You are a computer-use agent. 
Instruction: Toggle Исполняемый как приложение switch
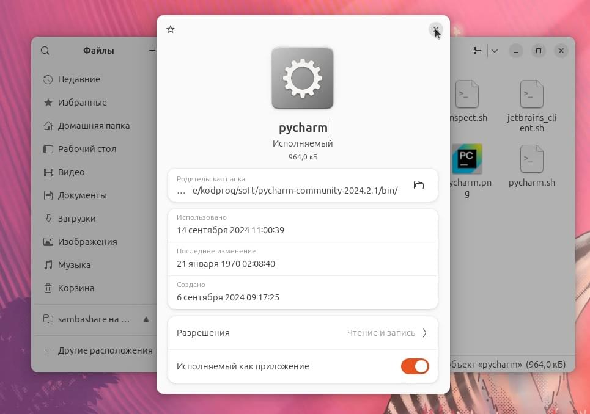(415, 366)
